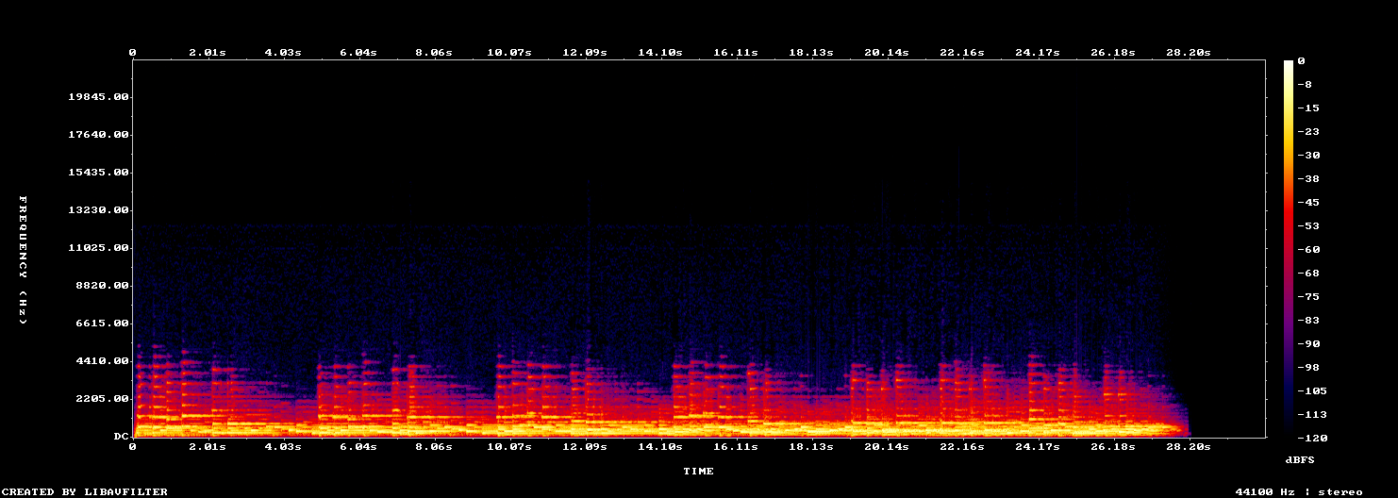Click 12.09s on the top time axis

pos(585,53)
